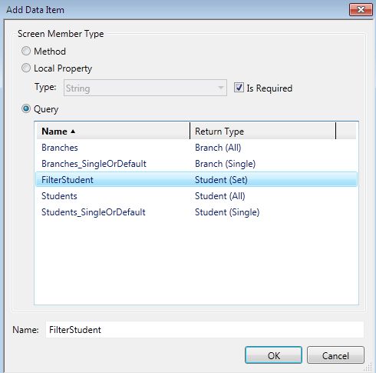Viewport: 376px width, 373px height.
Task: Click the Student (Set) return type cell
Action: tap(221, 180)
